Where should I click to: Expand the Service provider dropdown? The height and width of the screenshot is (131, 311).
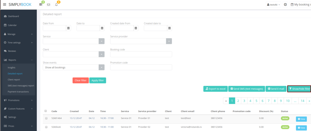pos(169,41)
